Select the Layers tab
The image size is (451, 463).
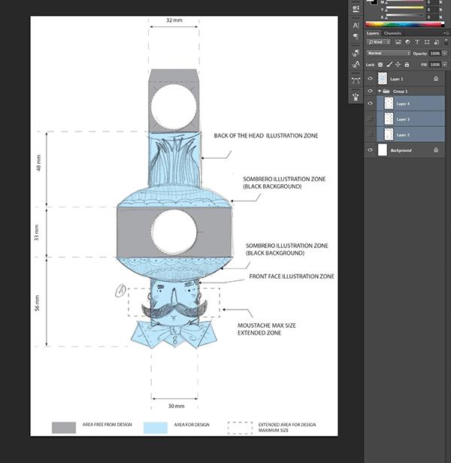[374, 33]
